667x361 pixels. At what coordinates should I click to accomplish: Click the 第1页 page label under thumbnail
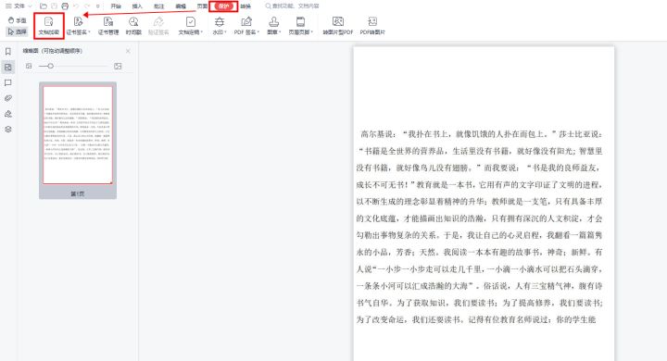click(78, 193)
